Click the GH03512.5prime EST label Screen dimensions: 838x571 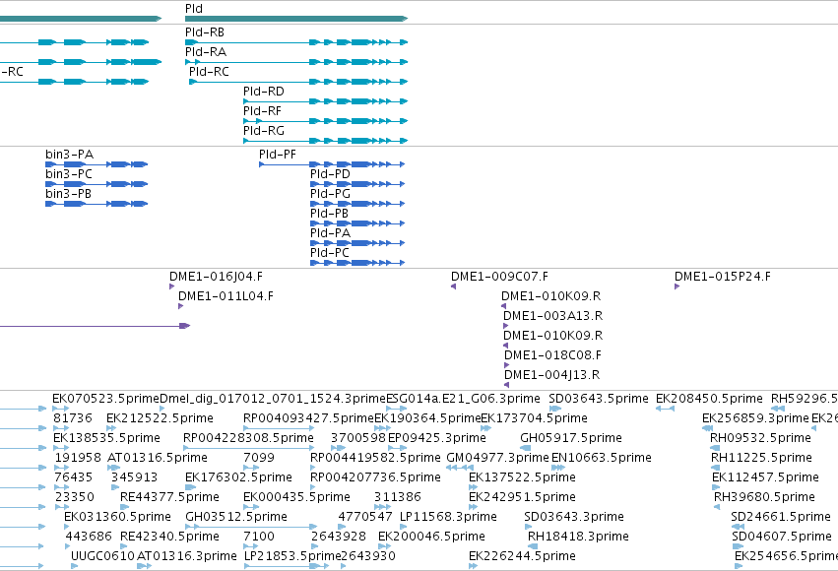tap(236, 518)
